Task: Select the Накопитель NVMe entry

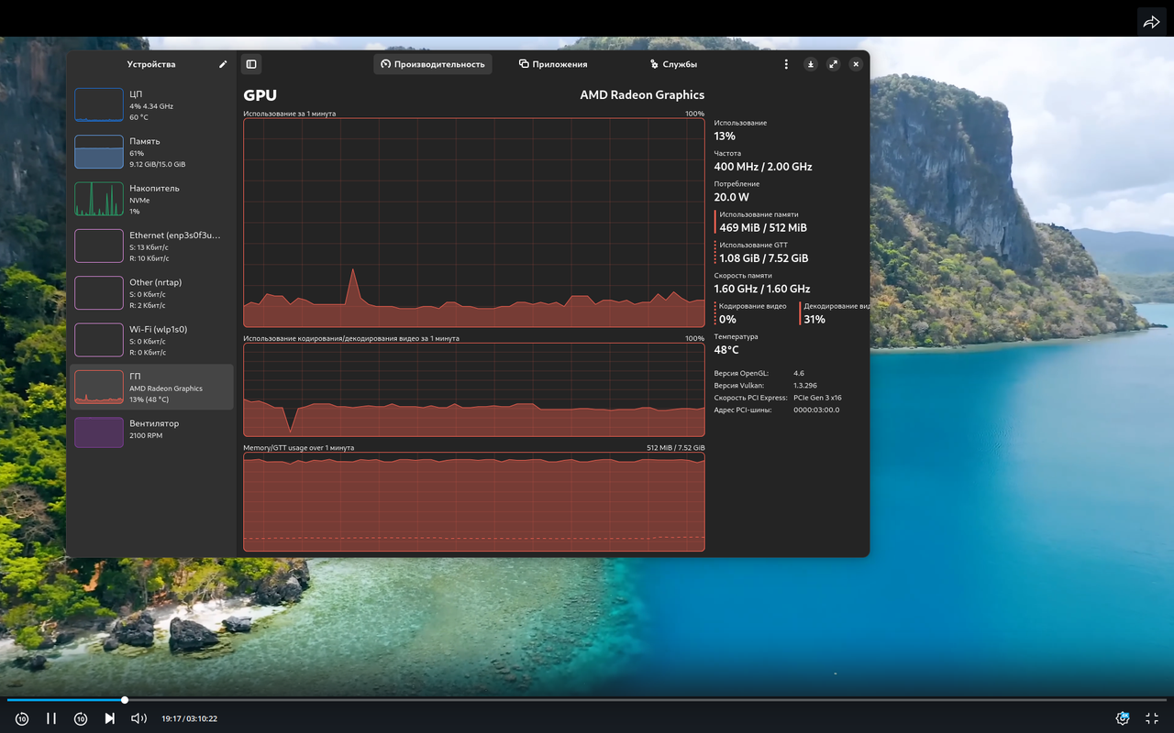Action: 152,199
